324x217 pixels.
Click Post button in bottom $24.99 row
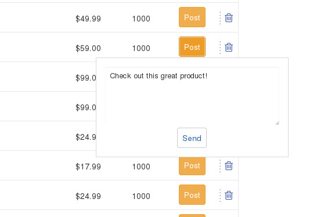pyautogui.click(x=192, y=195)
